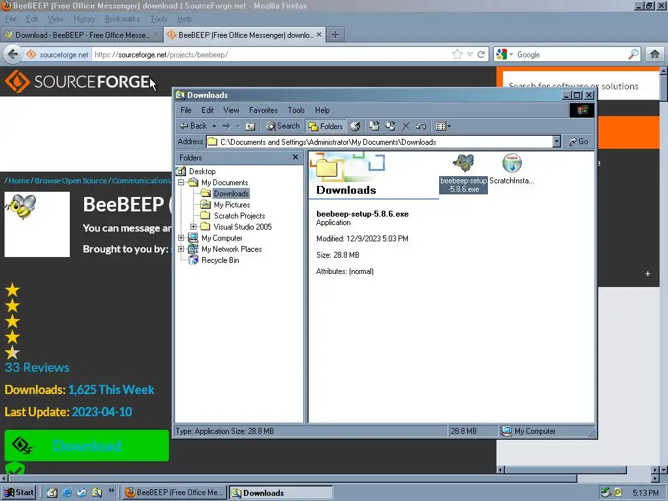Switch to Firefox via the taskbar button
The width and height of the screenshot is (668, 501).
coord(175,493)
